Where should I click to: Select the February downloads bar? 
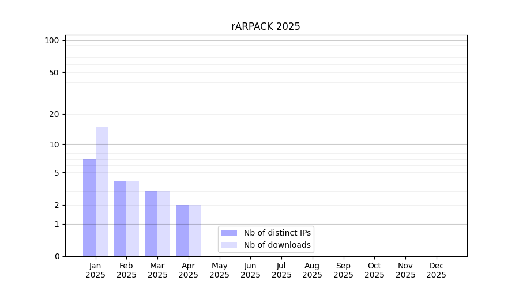point(133,218)
